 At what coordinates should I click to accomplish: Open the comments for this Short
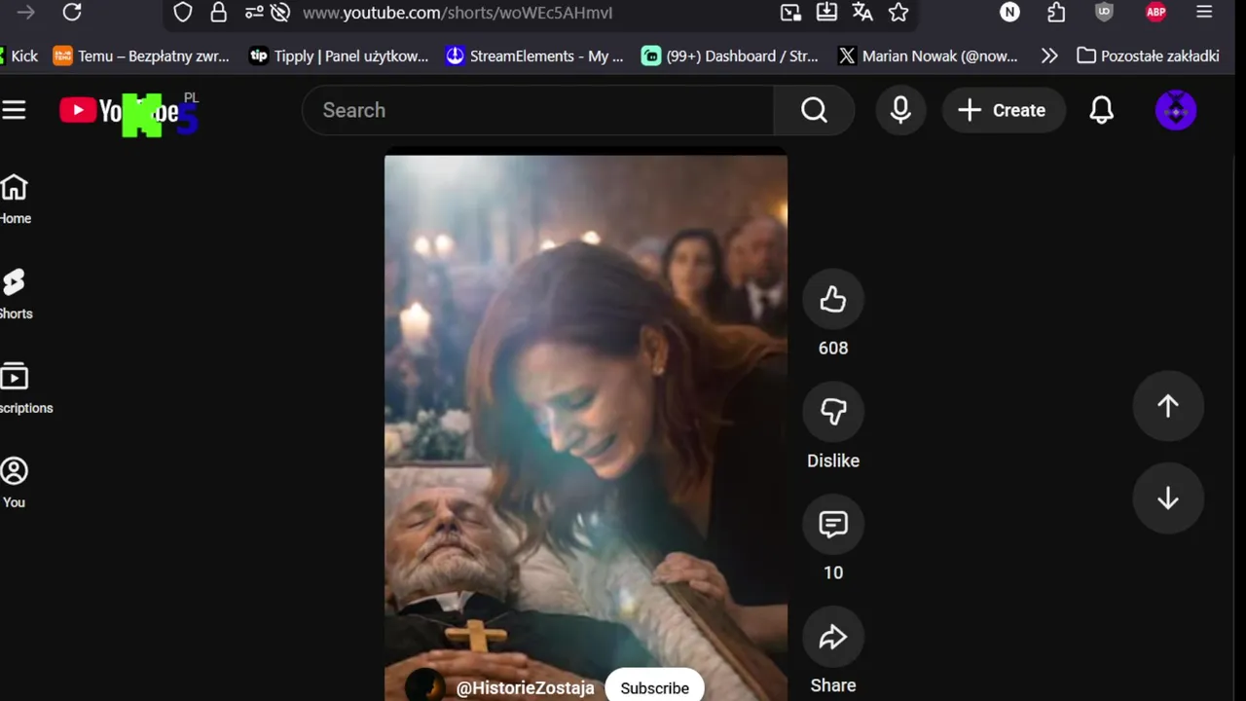point(832,525)
